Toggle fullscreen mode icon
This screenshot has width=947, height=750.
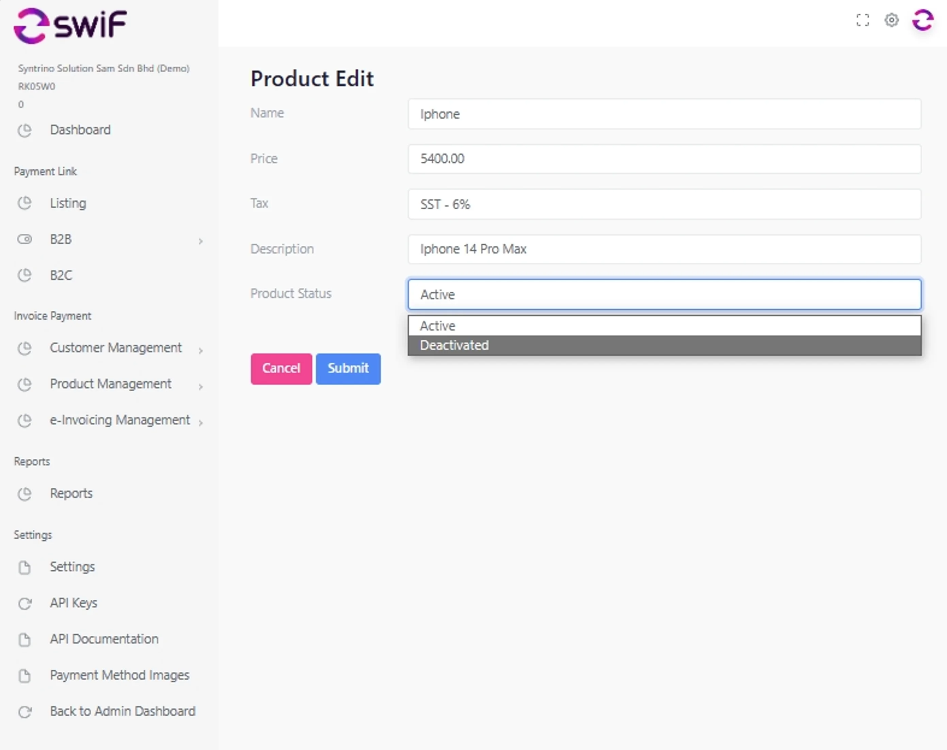(x=863, y=20)
